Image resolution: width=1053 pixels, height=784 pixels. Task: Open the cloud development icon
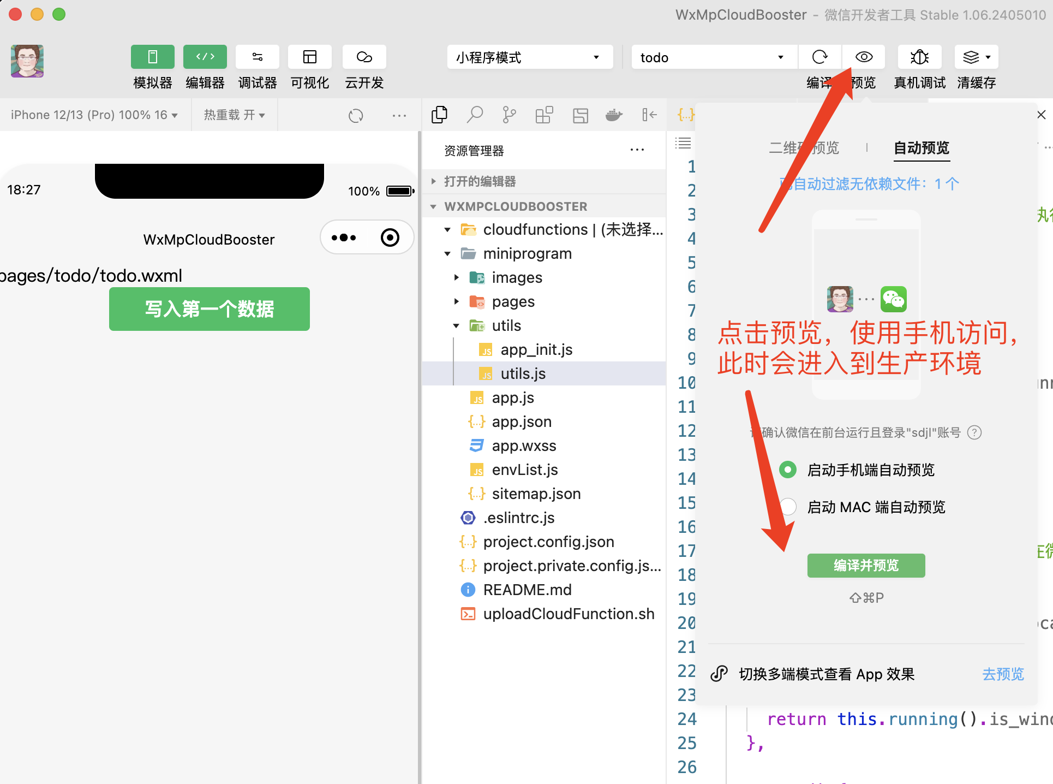tap(364, 57)
